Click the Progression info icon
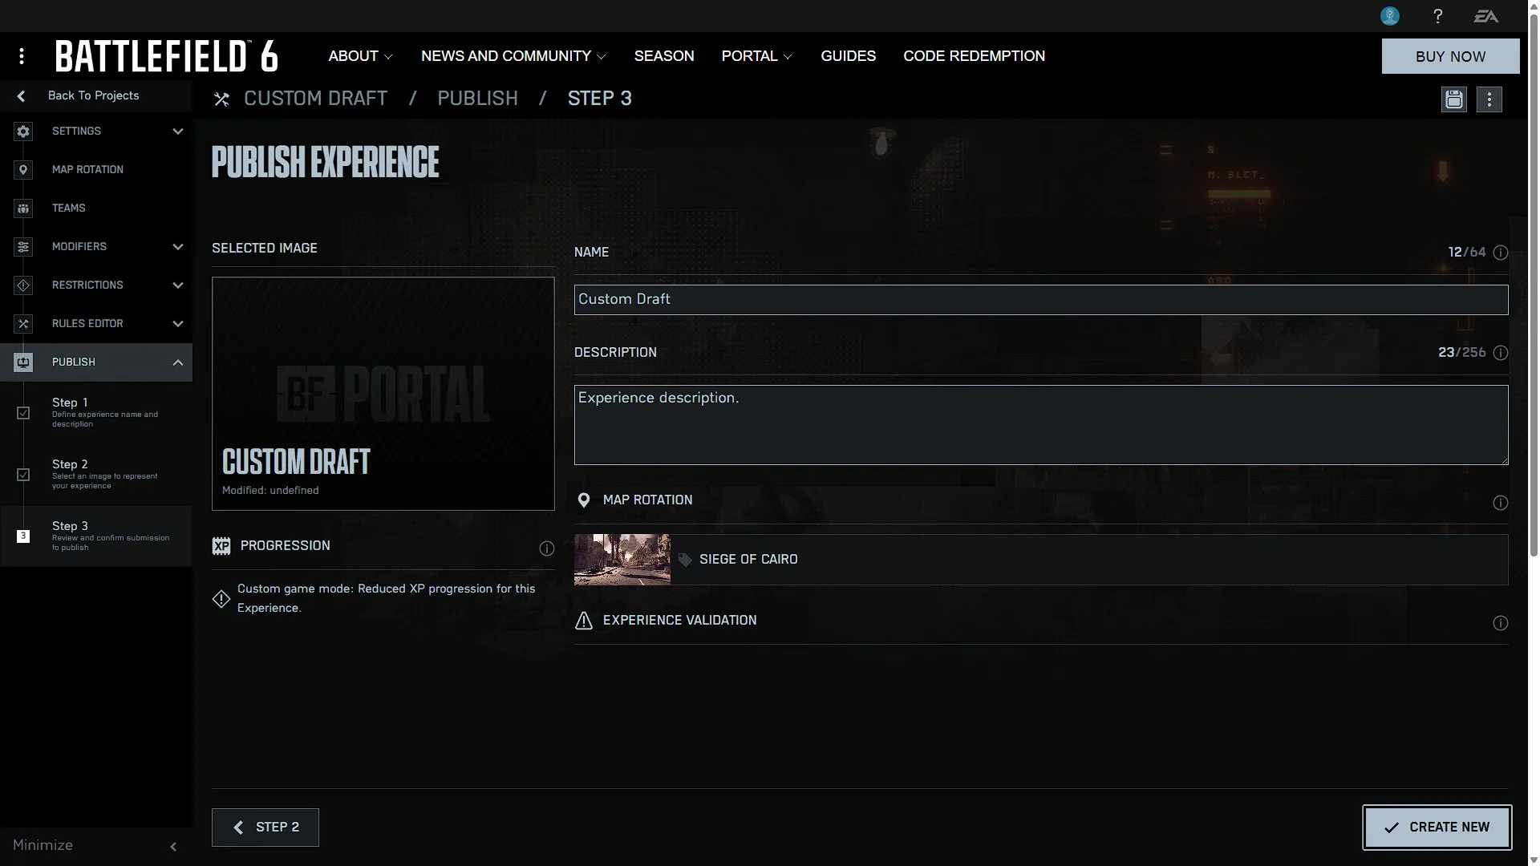Image resolution: width=1540 pixels, height=866 pixels. (546, 548)
